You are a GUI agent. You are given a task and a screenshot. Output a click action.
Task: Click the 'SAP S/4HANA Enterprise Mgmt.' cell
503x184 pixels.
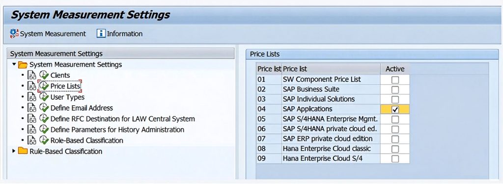click(x=331, y=119)
